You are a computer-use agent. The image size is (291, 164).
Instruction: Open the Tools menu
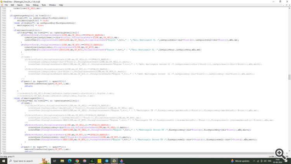(x=43, y=5)
